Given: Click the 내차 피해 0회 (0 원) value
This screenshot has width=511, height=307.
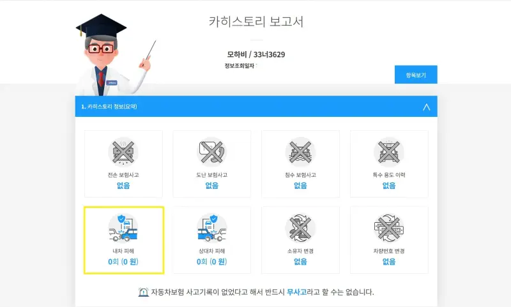Looking at the screenshot, I should [123, 262].
